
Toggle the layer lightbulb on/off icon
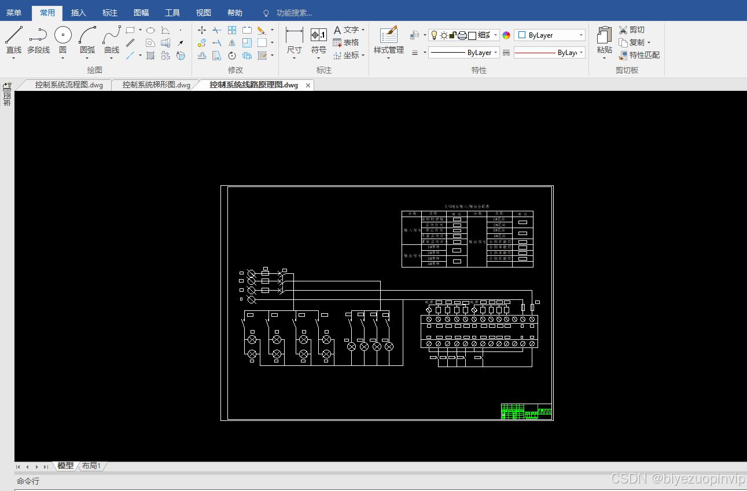coord(435,35)
